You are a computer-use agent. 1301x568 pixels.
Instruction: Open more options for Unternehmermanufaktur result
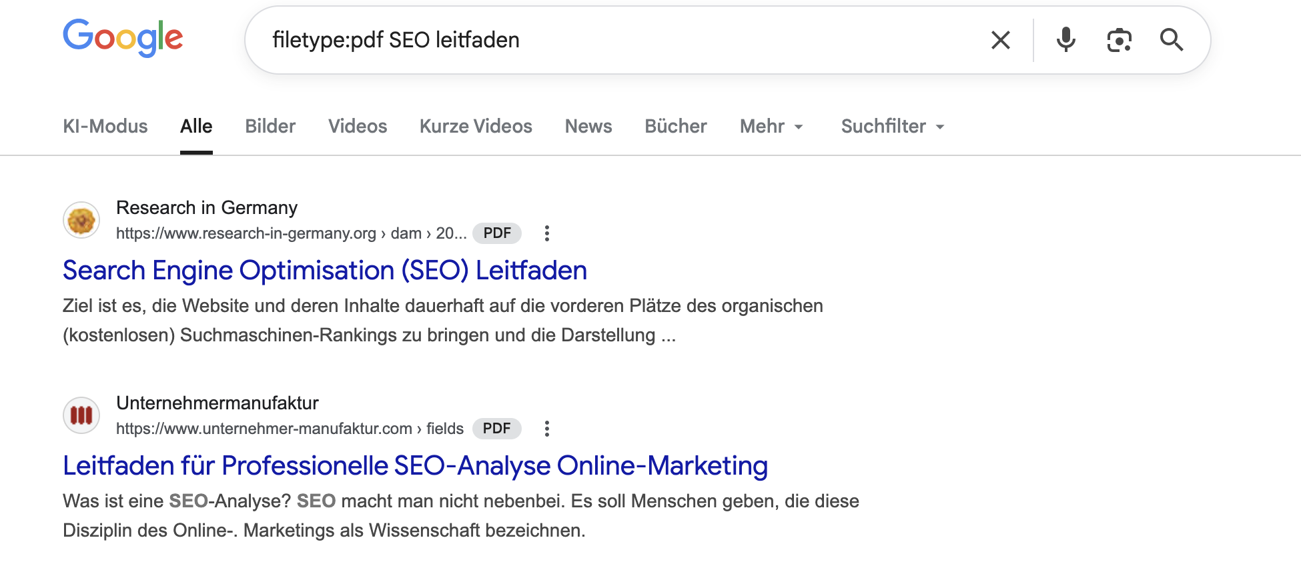[x=547, y=429]
